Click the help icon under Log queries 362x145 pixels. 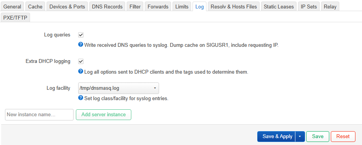click(80, 44)
